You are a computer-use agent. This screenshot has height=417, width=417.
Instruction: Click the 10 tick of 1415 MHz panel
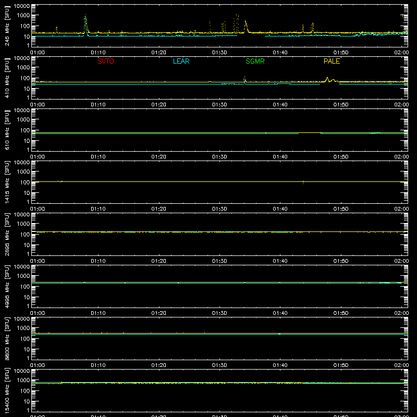click(27, 193)
